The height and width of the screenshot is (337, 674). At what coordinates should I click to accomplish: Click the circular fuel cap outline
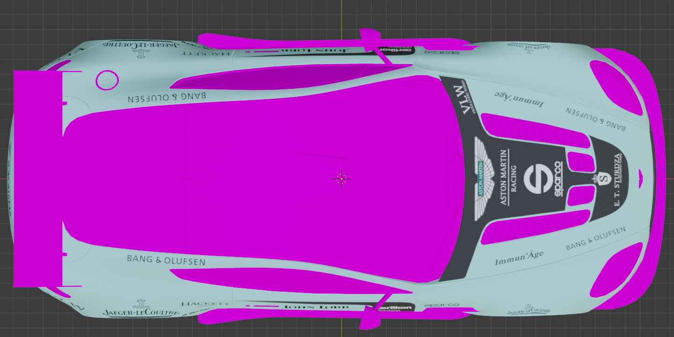[107, 81]
